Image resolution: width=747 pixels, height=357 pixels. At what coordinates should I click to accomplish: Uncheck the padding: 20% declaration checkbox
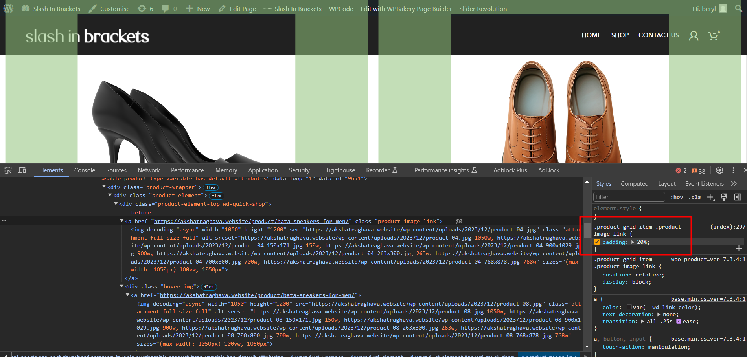click(x=597, y=242)
